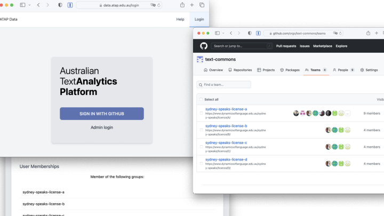Click the text-commons organization name
The image size is (384, 216).
220,59
